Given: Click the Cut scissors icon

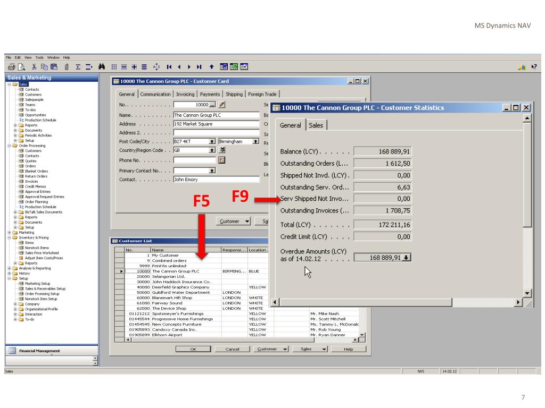Looking at the screenshot, I should point(34,67).
